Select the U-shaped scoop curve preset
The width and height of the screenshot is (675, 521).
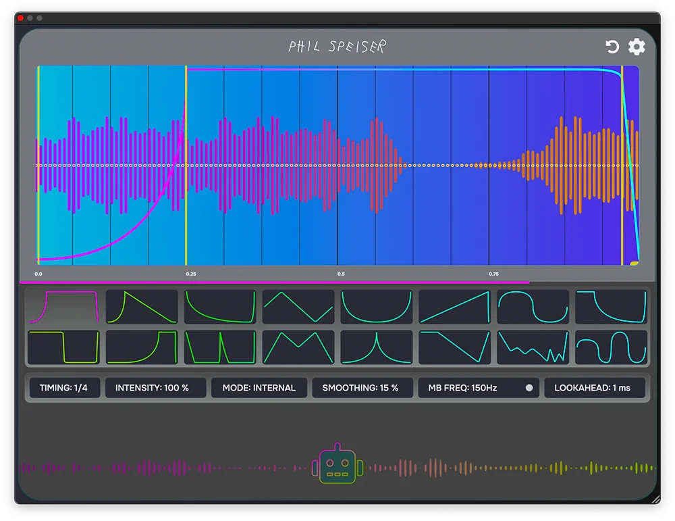(376, 307)
